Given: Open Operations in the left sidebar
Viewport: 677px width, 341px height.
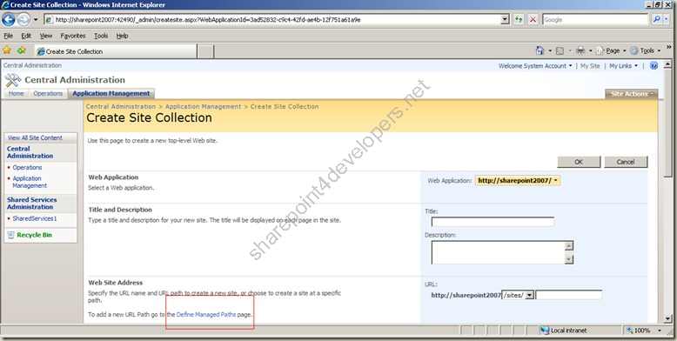Looking at the screenshot, I should 27,168.
